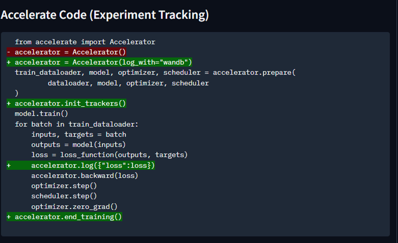Click the accelerator.backward(loss) statement
The width and height of the screenshot is (398, 243).
[85, 175]
